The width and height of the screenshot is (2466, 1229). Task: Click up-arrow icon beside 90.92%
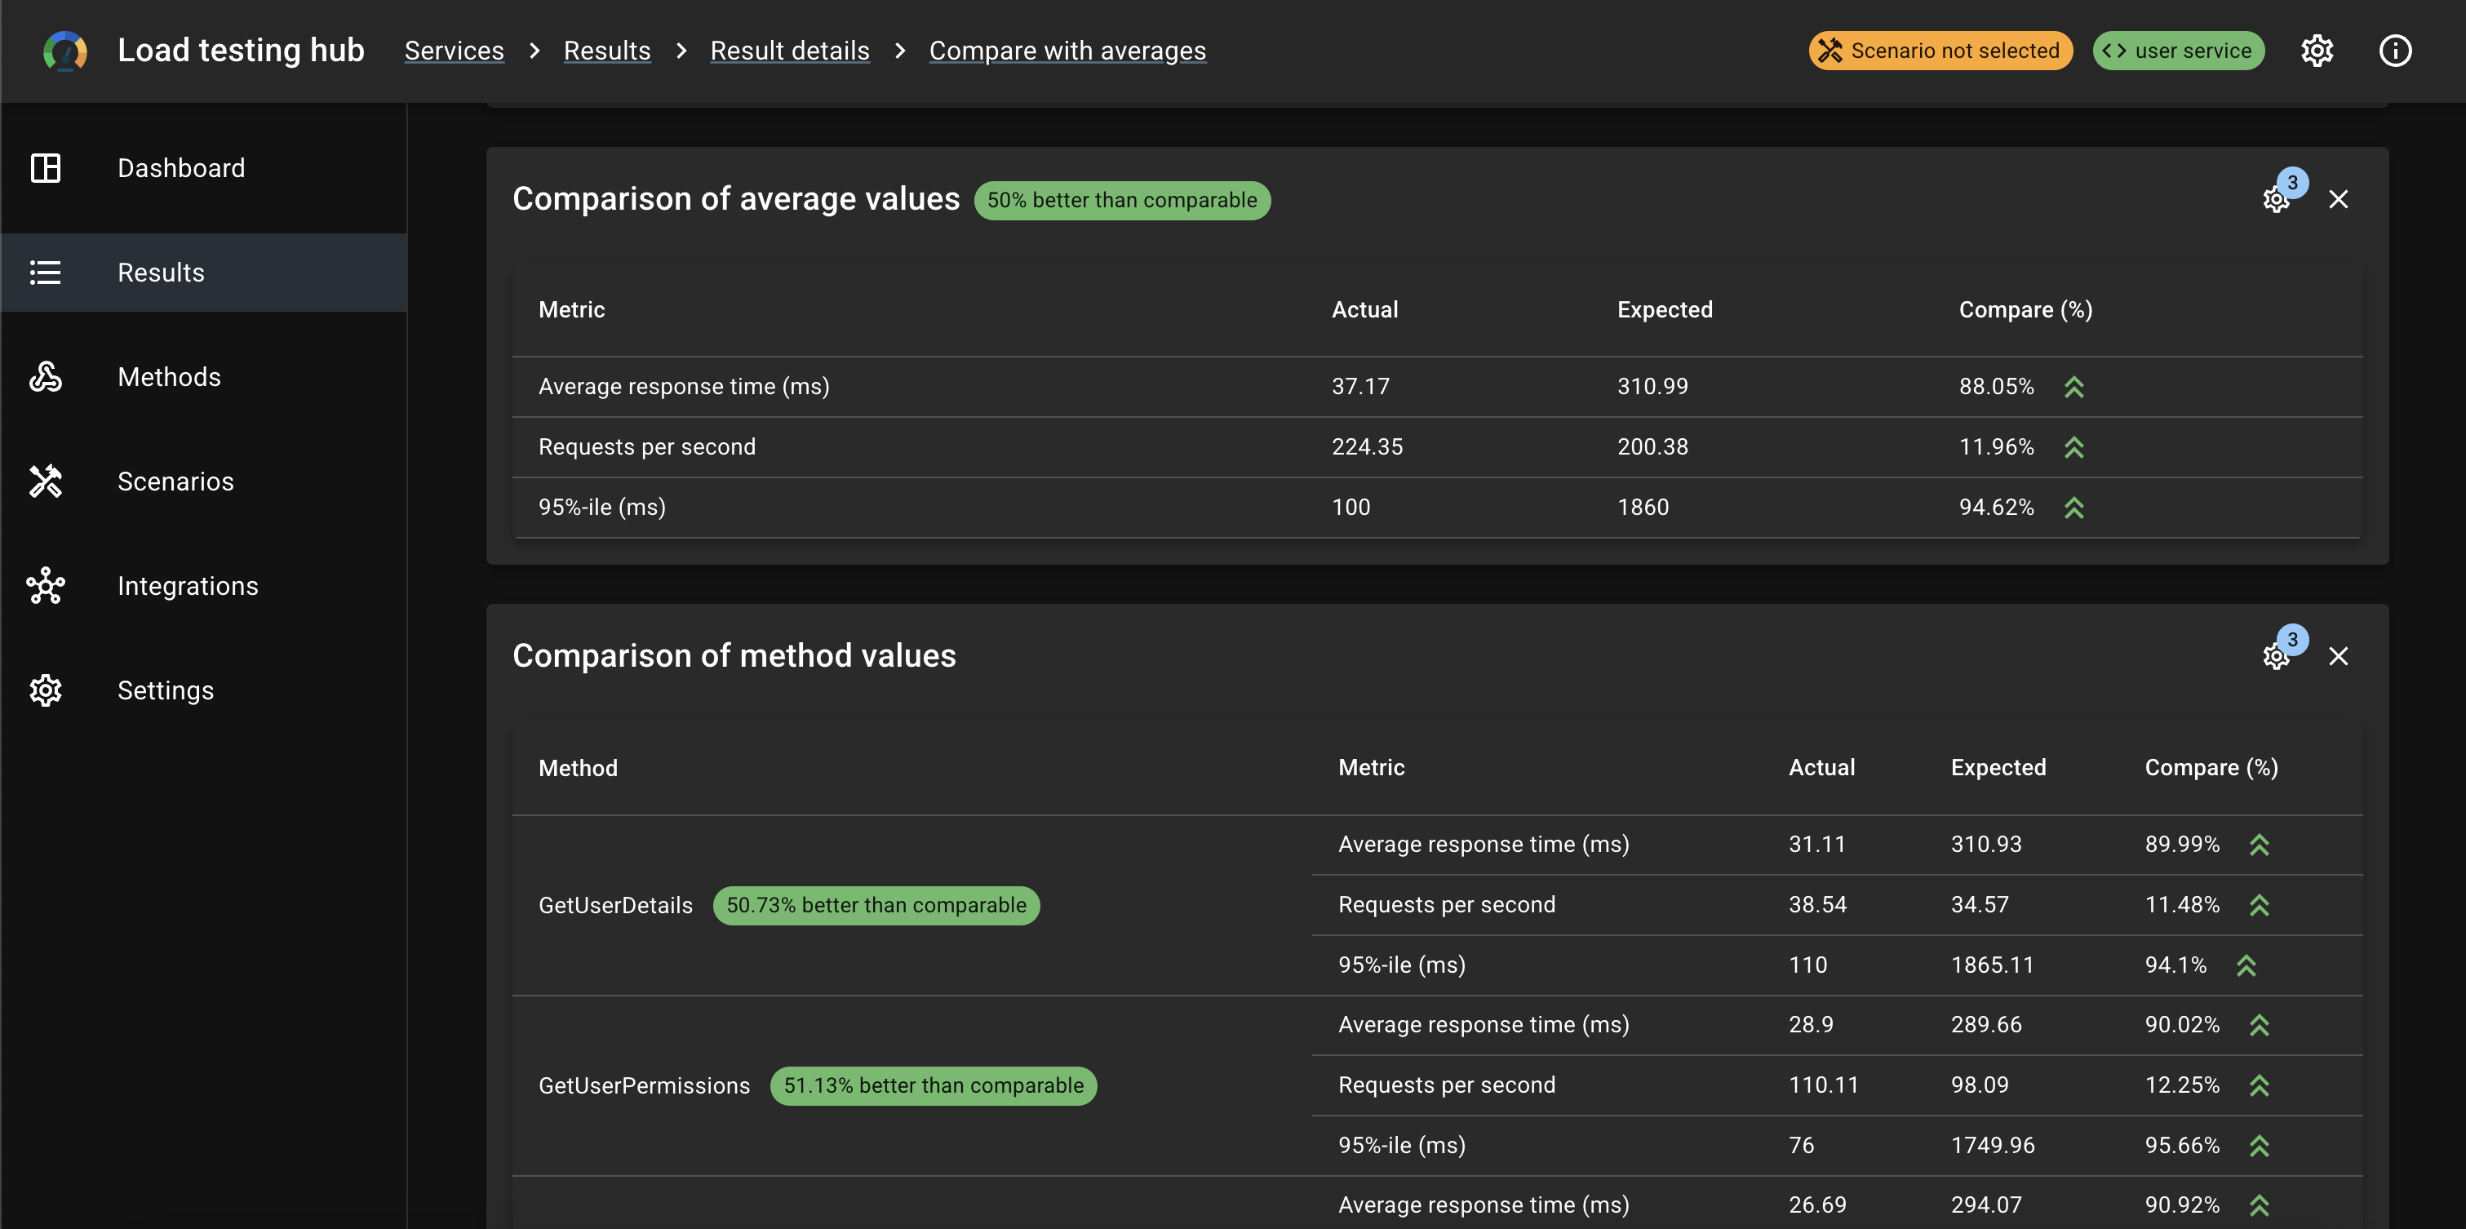[2260, 1205]
